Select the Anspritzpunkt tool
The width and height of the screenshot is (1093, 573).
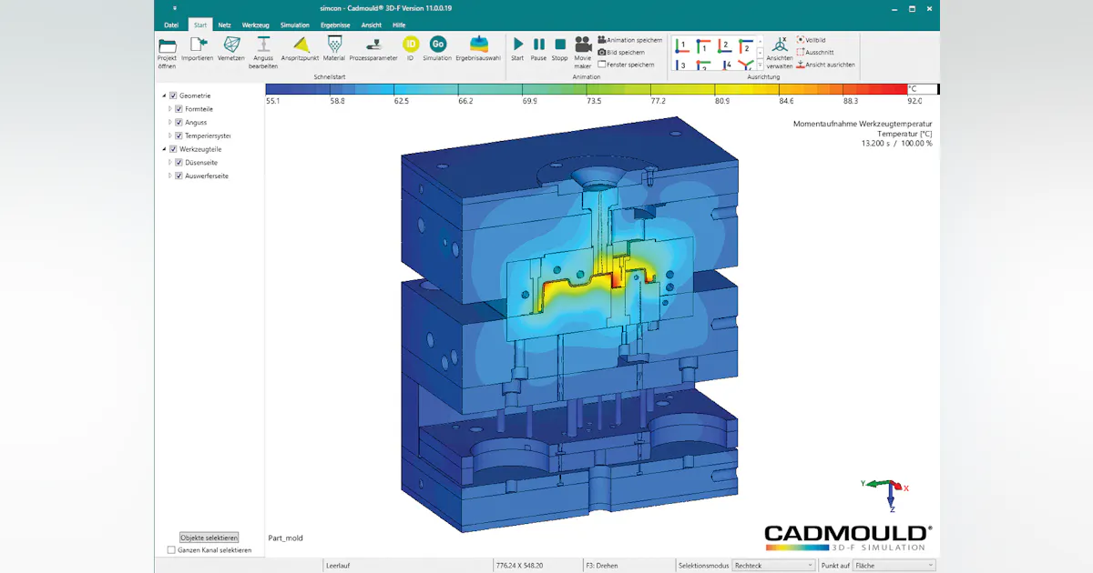(300, 49)
